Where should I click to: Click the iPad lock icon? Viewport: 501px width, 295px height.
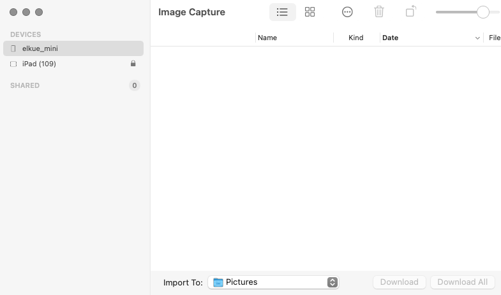click(x=133, y=64)
